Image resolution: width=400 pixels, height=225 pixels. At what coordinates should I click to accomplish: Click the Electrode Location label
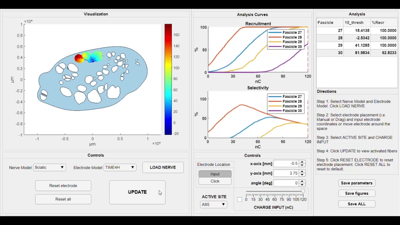213,164
